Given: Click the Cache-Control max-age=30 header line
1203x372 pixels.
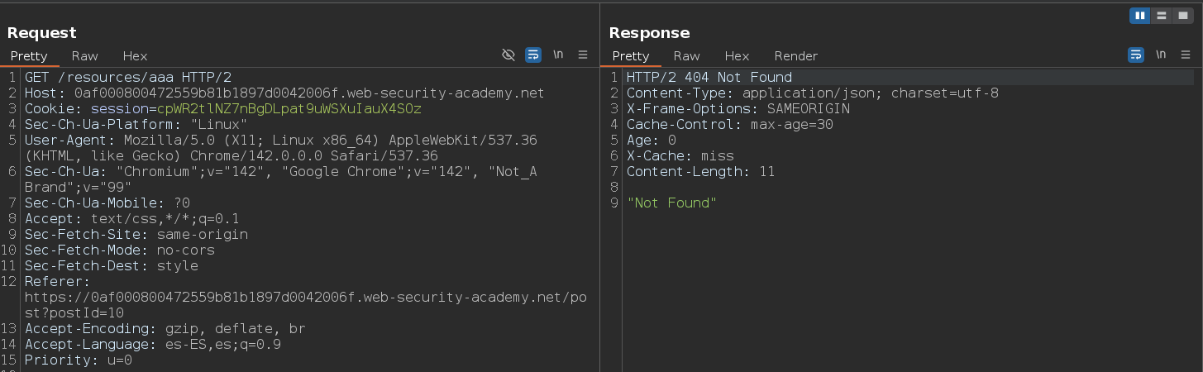Looking at the screenshot, I should (x=729, y=125).
